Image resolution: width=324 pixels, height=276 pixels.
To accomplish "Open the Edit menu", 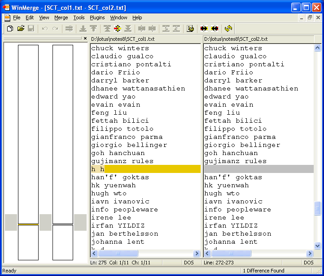I will click(x=30, y=18).
